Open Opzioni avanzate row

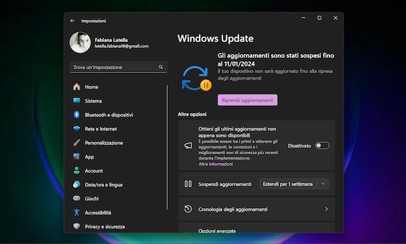(257, 227)
